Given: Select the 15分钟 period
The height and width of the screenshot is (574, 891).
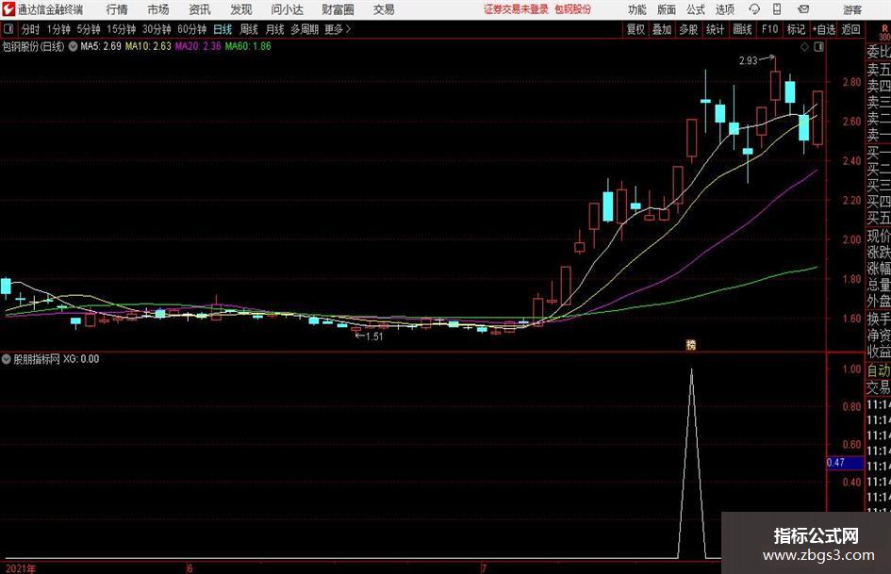Looking at the screenshot, I should (121, 29).
